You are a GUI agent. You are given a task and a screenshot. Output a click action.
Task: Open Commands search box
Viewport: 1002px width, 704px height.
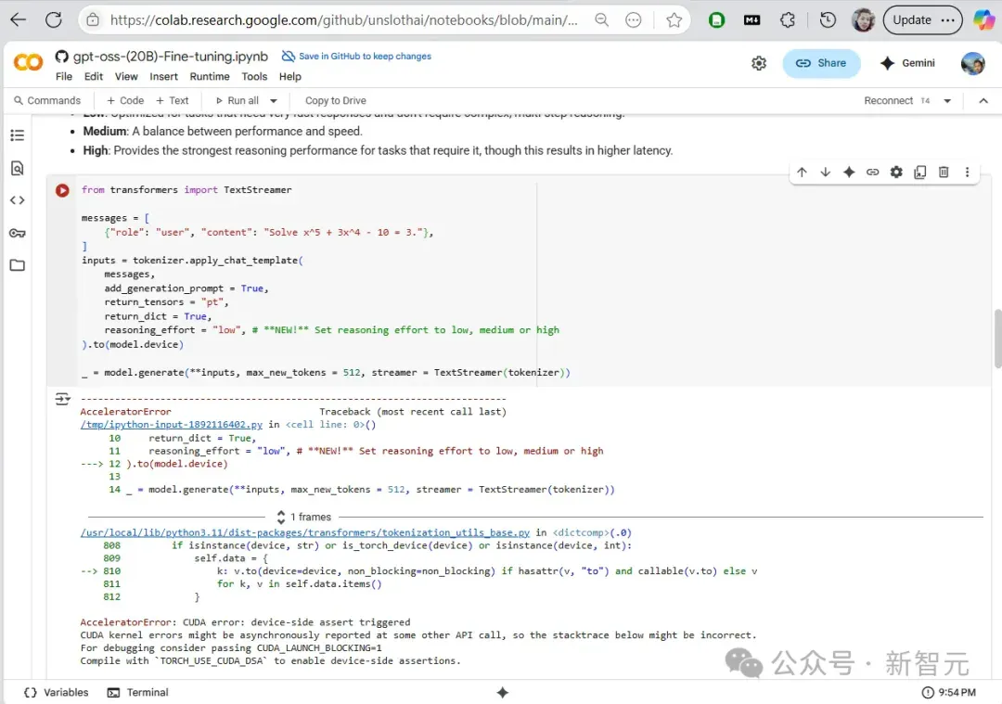(47, 100)
